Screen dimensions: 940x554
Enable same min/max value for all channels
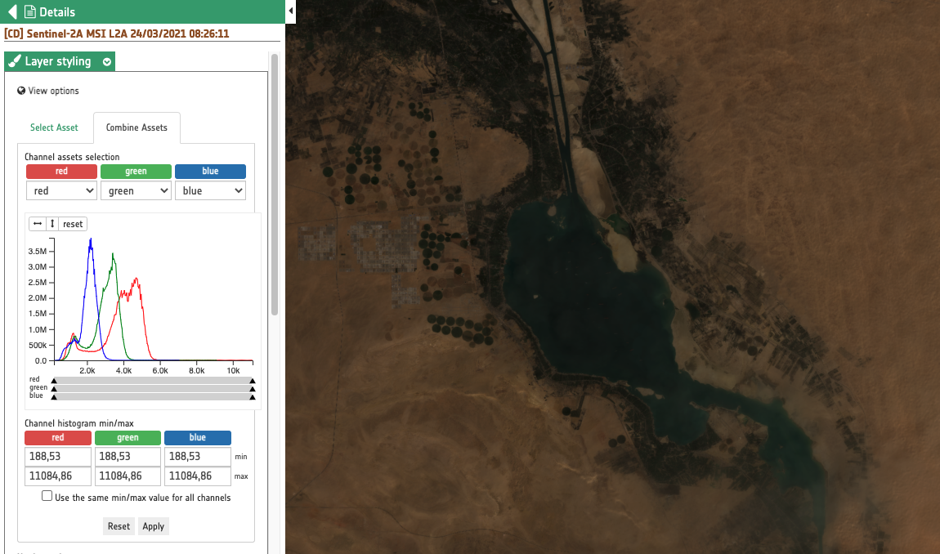pyautogui.click(x=47, y=496)
